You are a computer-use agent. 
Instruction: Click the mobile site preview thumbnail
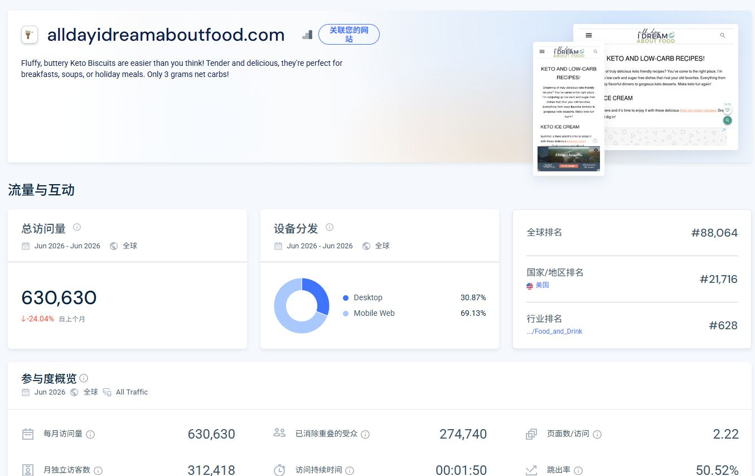(x=569, y=109)
